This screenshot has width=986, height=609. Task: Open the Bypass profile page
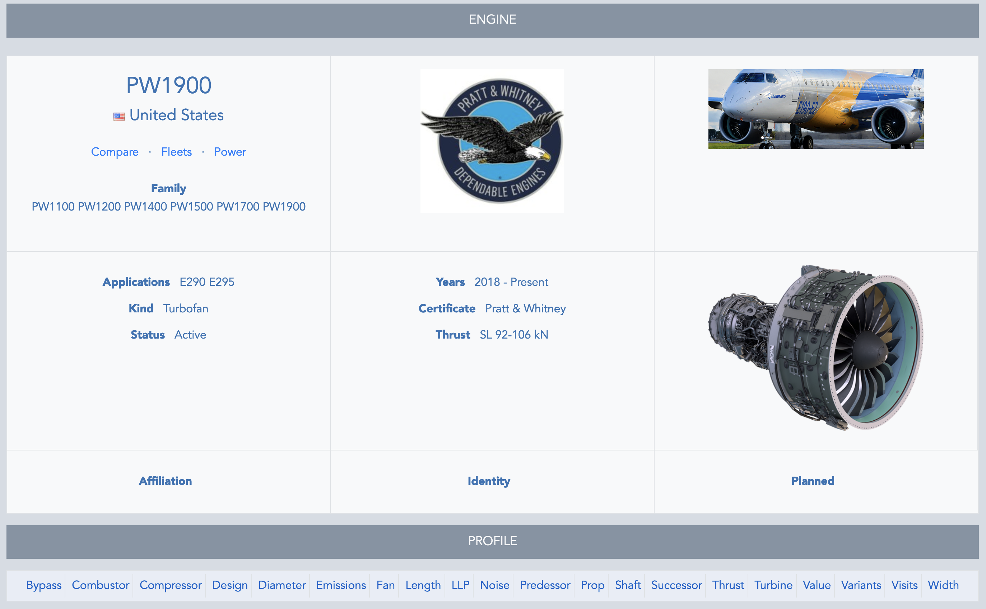43,585
